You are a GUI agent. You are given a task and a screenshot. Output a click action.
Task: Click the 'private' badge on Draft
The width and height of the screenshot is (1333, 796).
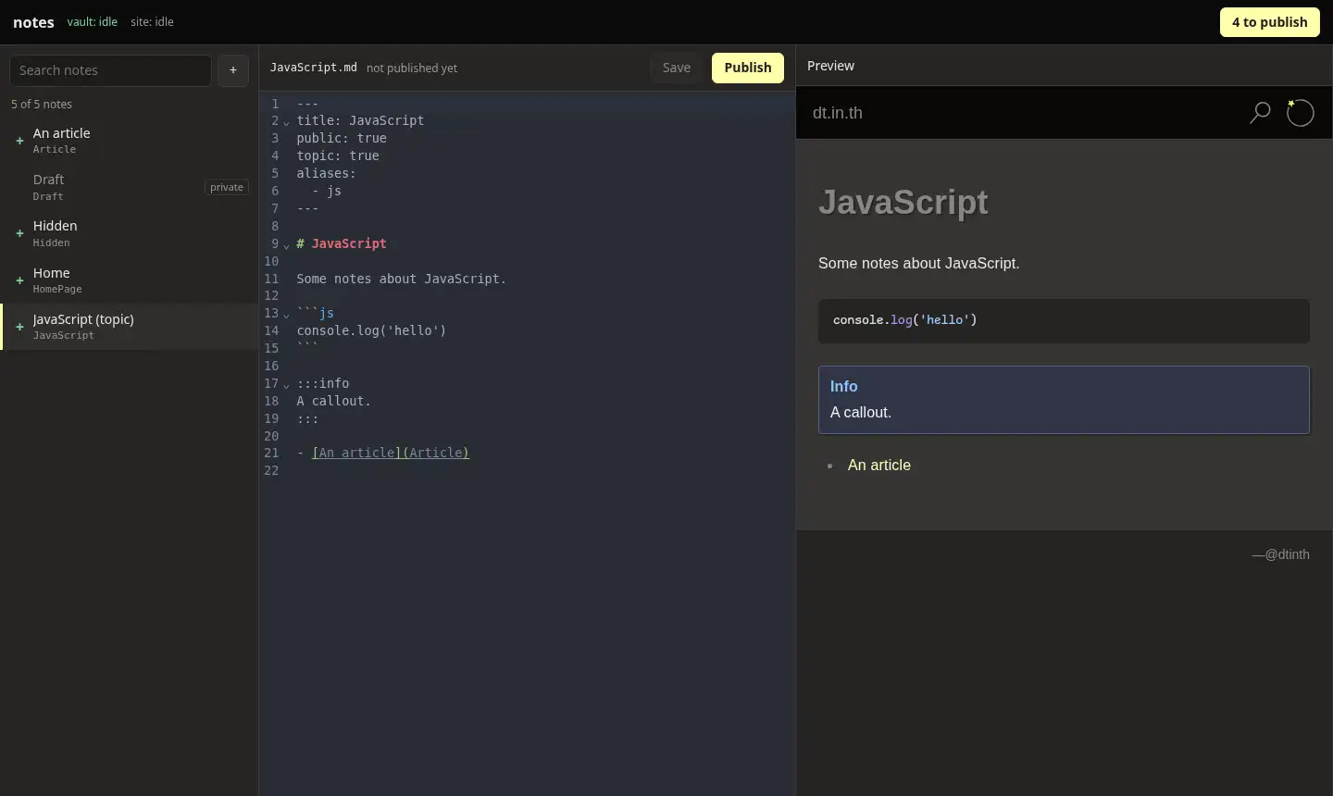click(227, 187)
